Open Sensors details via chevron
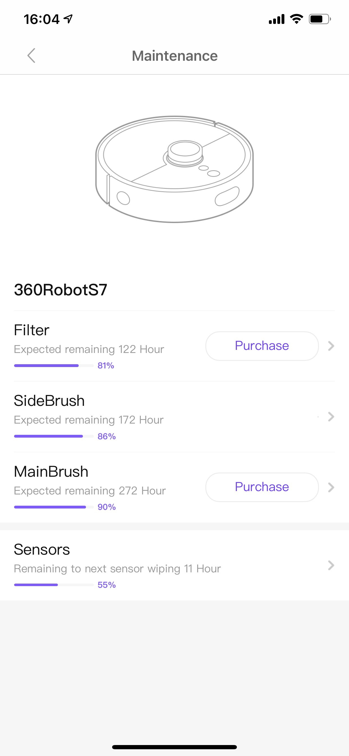This screenshot has height=756, width=349. 331,565
